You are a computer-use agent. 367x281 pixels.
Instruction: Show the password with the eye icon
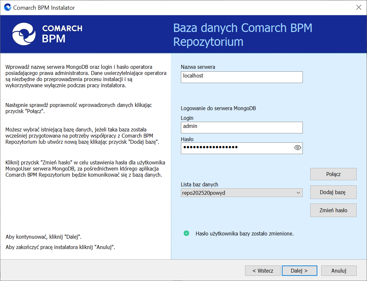click(x=297, y=148)
